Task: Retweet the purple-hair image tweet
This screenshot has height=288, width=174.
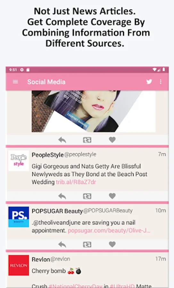Action: click(x=87, y=140)
